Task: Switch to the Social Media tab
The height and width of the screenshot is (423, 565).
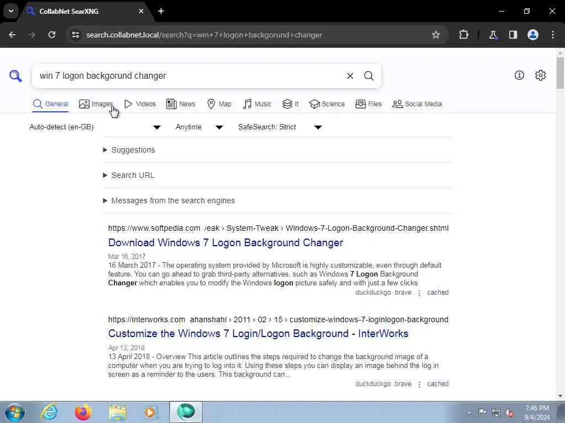Action: 417,104
